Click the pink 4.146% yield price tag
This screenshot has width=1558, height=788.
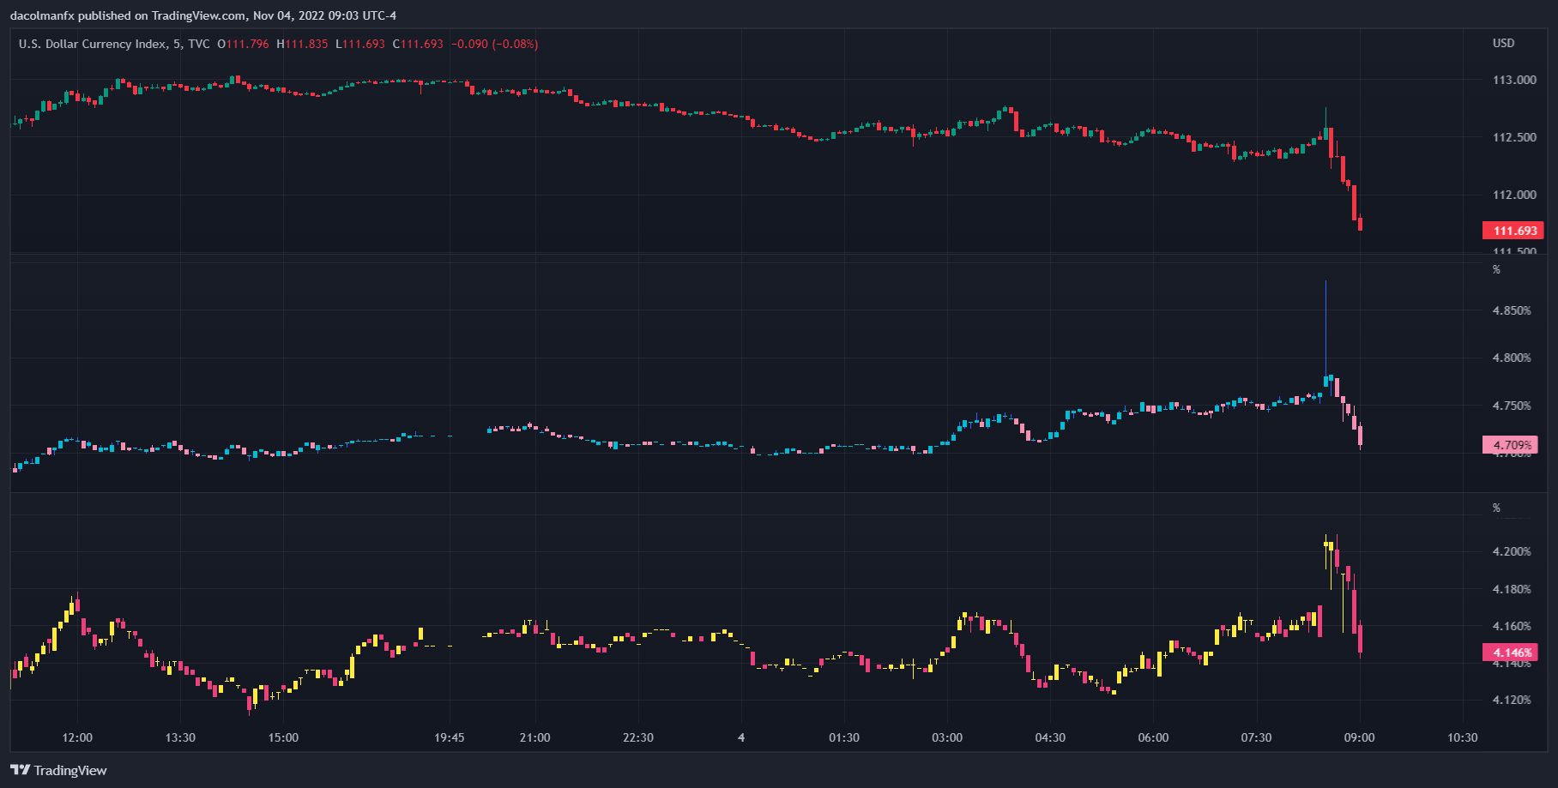pyautogui.click(x=1511, y=653)
